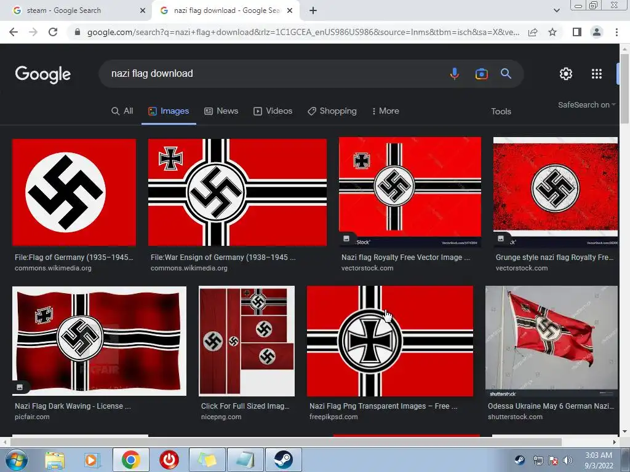
Task: Open the Tools filter button
Action: coord(501,112)
